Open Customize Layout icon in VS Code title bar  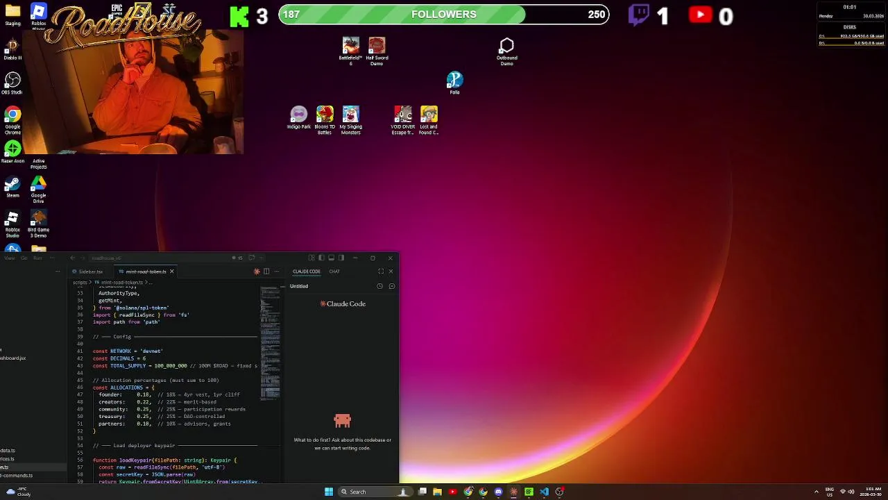click(x=311, y=258)
